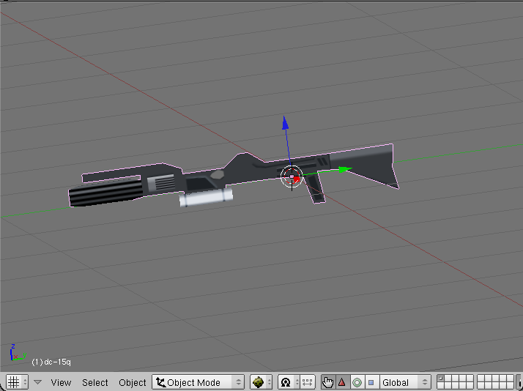Open the Object menu
Viewport: 523px width, 391px height.
coord(133,382)
